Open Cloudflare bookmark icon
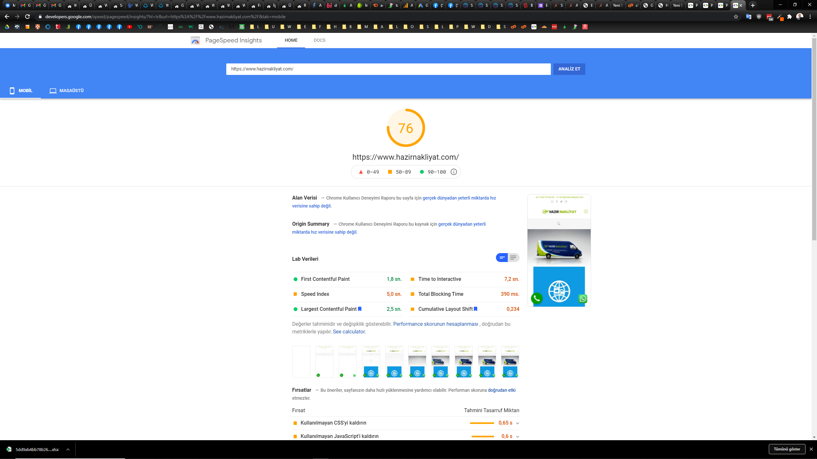 coord(544,27)
